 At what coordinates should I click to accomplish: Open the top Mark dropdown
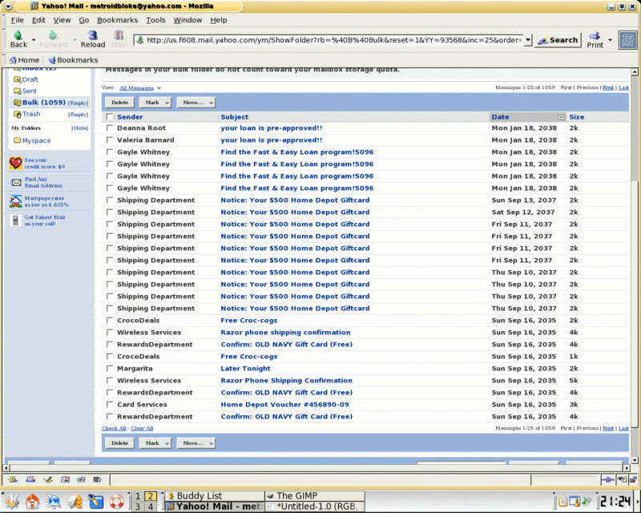click(x=155, y=103)
